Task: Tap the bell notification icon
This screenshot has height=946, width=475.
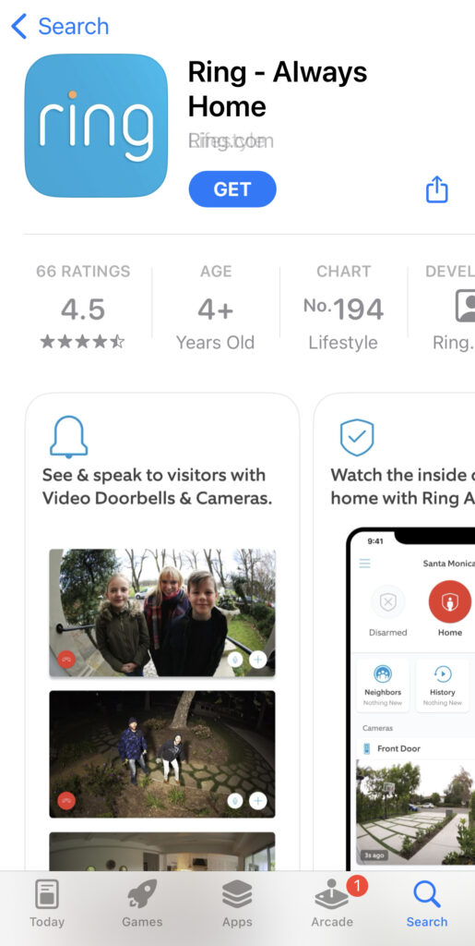Action: point(68,437)
